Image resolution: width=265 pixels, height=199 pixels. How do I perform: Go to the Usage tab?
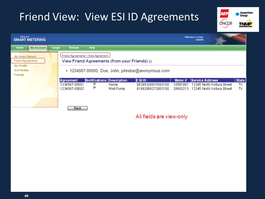point(56,48)
